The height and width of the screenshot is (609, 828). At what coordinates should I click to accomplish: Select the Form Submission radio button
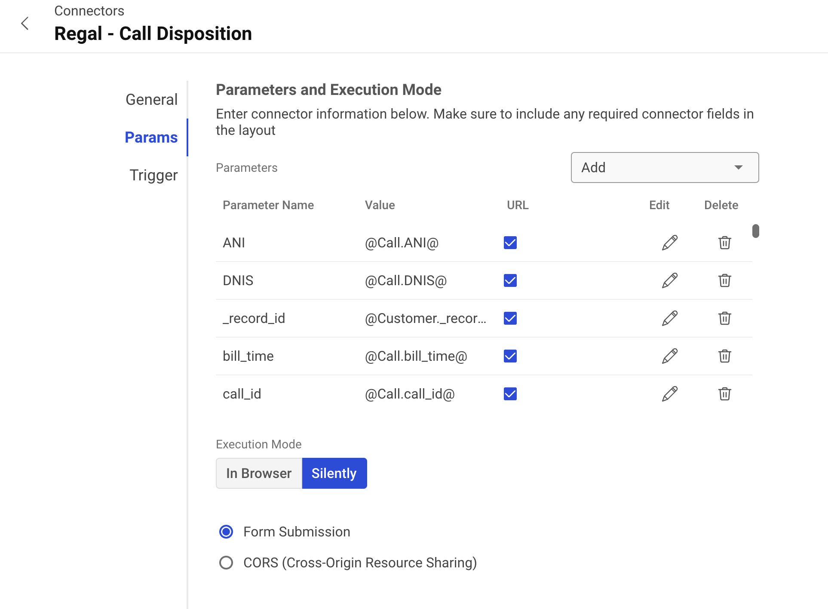(x=226, y=532)
